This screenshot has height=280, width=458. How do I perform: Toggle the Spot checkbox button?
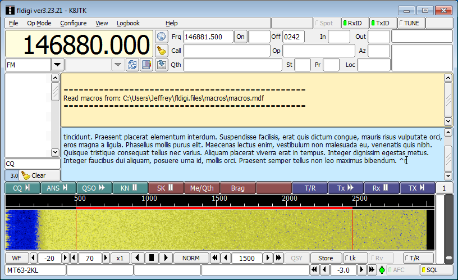(x=328, y=23)
